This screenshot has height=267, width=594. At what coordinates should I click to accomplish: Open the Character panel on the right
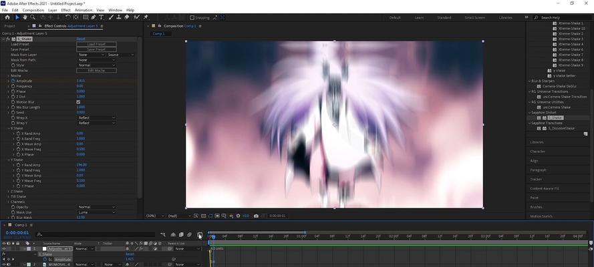click(x=538, y=152)
